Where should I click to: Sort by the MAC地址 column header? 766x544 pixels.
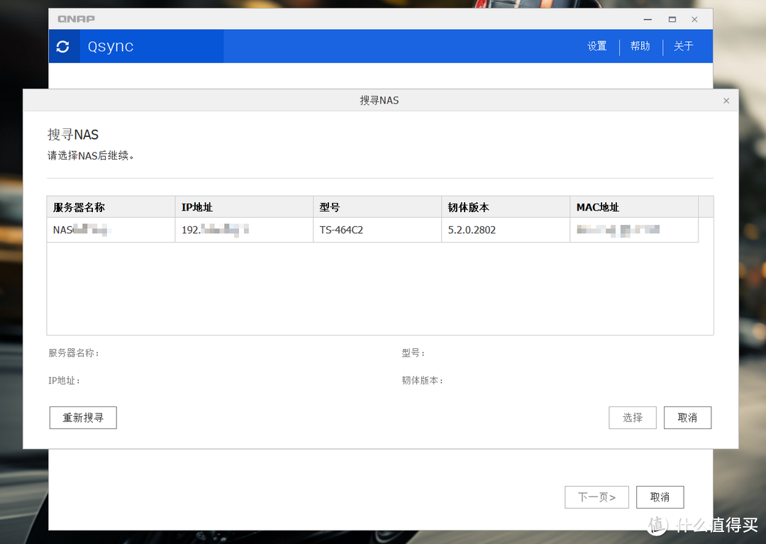point(596,206)
